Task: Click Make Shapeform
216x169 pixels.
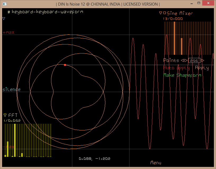Action: [x=182, y=75]
